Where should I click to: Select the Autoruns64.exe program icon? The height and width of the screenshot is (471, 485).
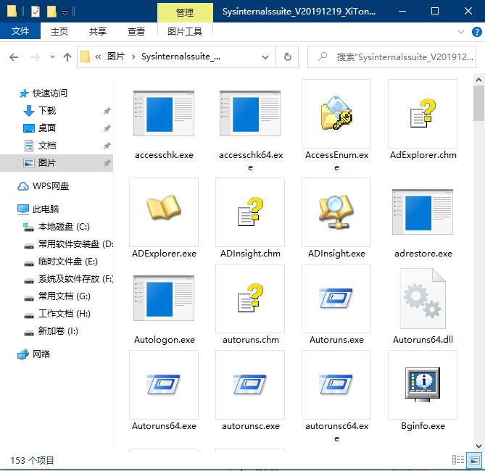coord(164,384)
